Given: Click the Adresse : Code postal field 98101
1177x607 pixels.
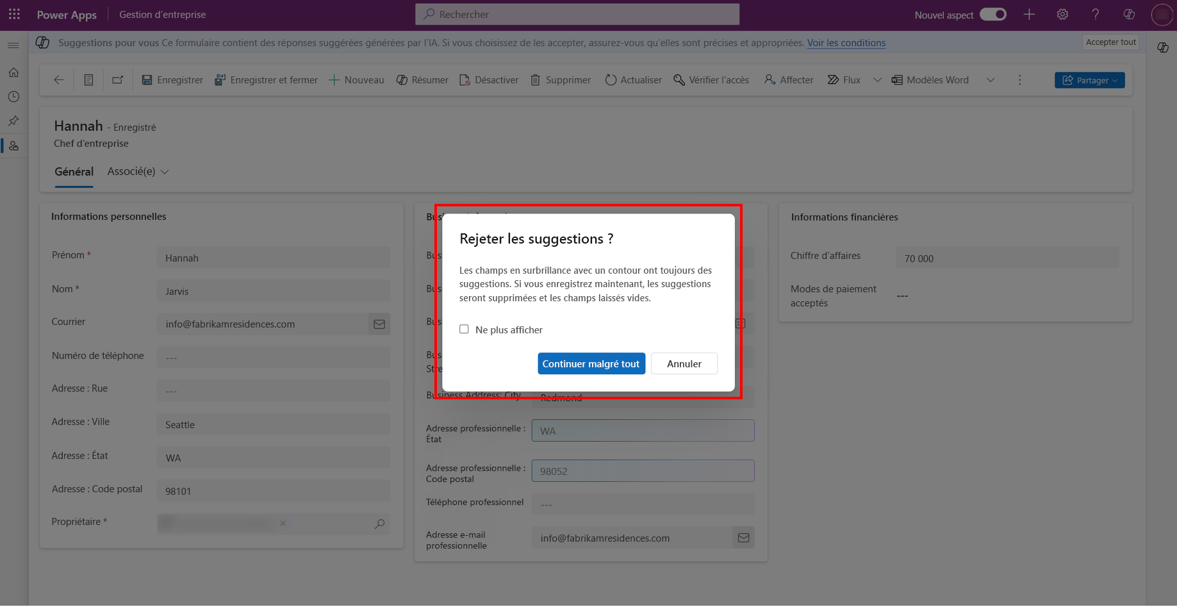Looking at the screenshot, I should (x=274, y=491).
